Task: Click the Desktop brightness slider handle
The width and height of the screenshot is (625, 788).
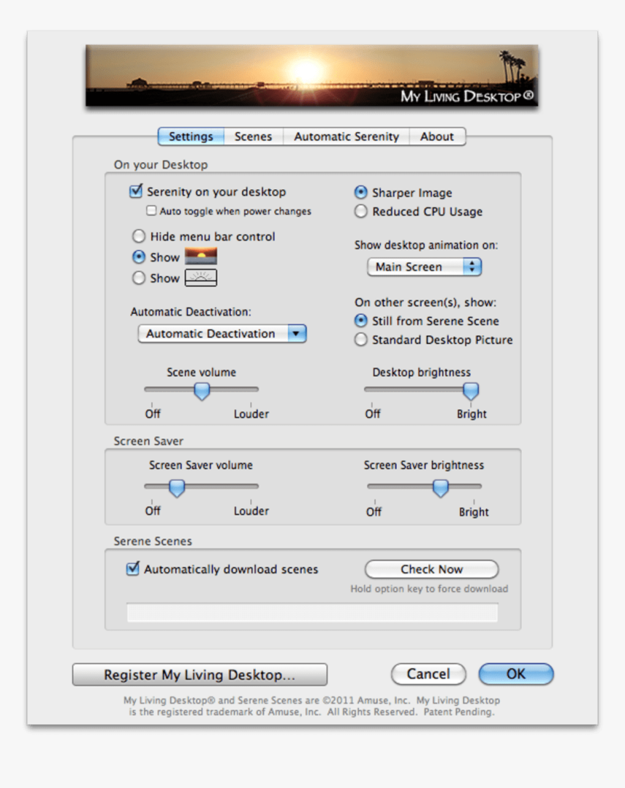Action: pos(471,390)
